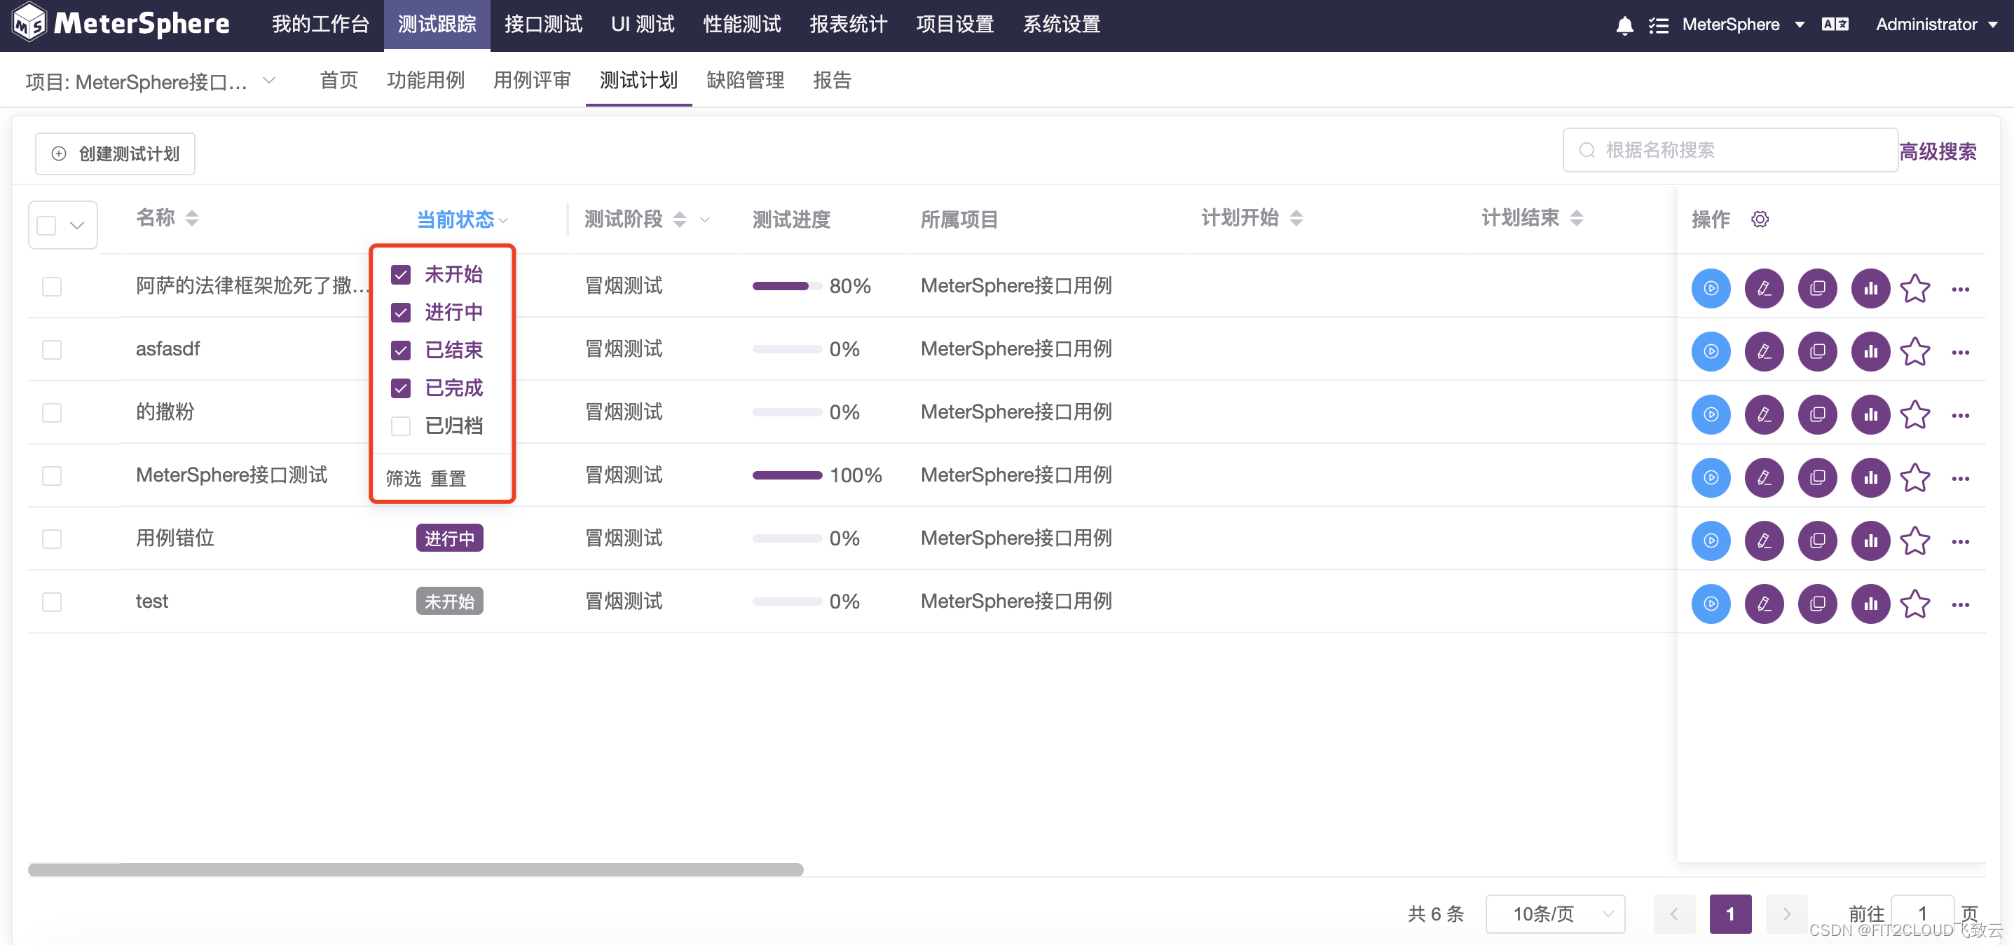Check the 已归档 status filter
This screenshot has height=945, width=2014.
400,426
